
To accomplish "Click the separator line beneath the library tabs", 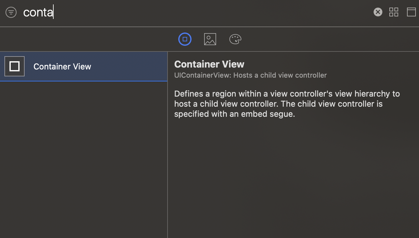I will (209, 51).
